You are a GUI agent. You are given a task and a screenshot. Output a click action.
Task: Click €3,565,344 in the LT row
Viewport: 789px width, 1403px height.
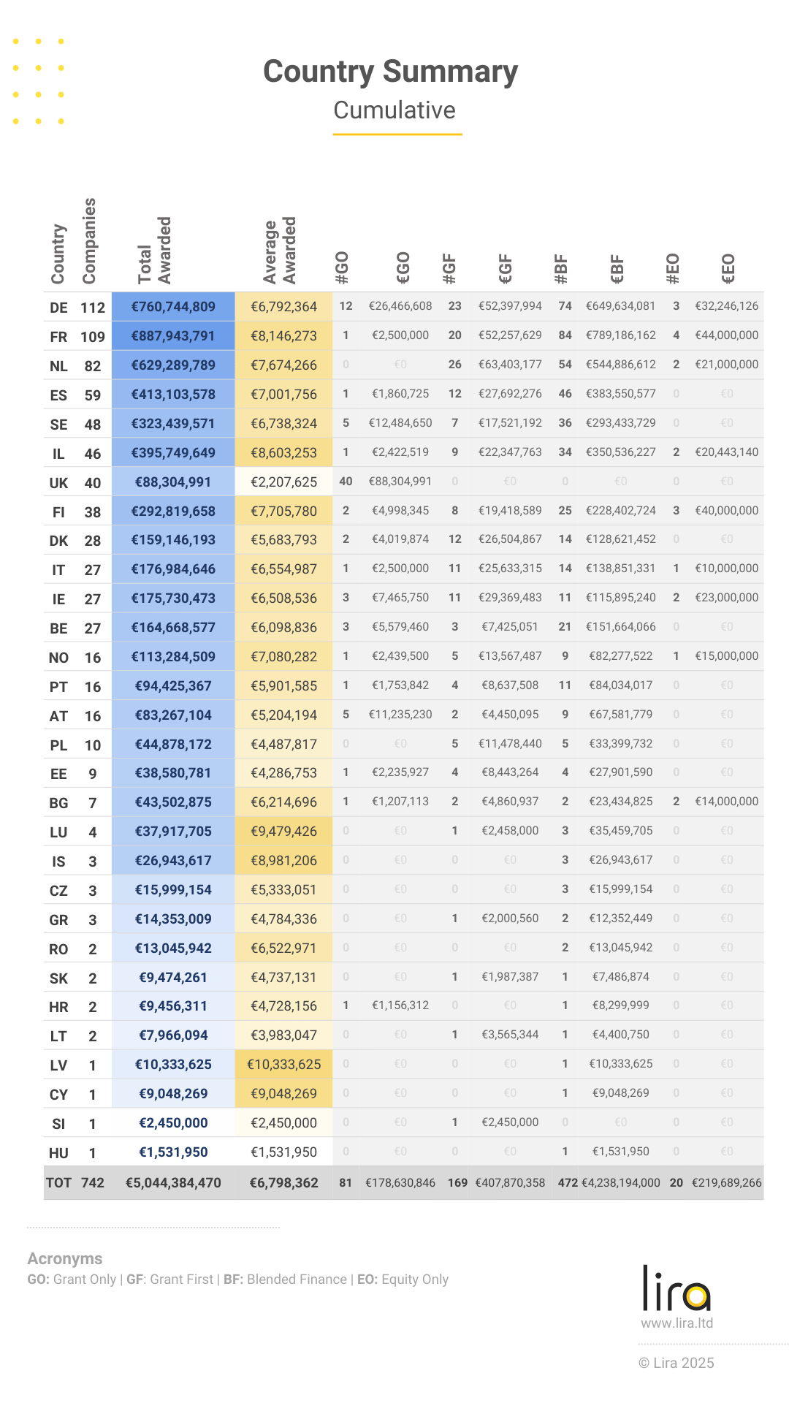tap(510, 1035)
